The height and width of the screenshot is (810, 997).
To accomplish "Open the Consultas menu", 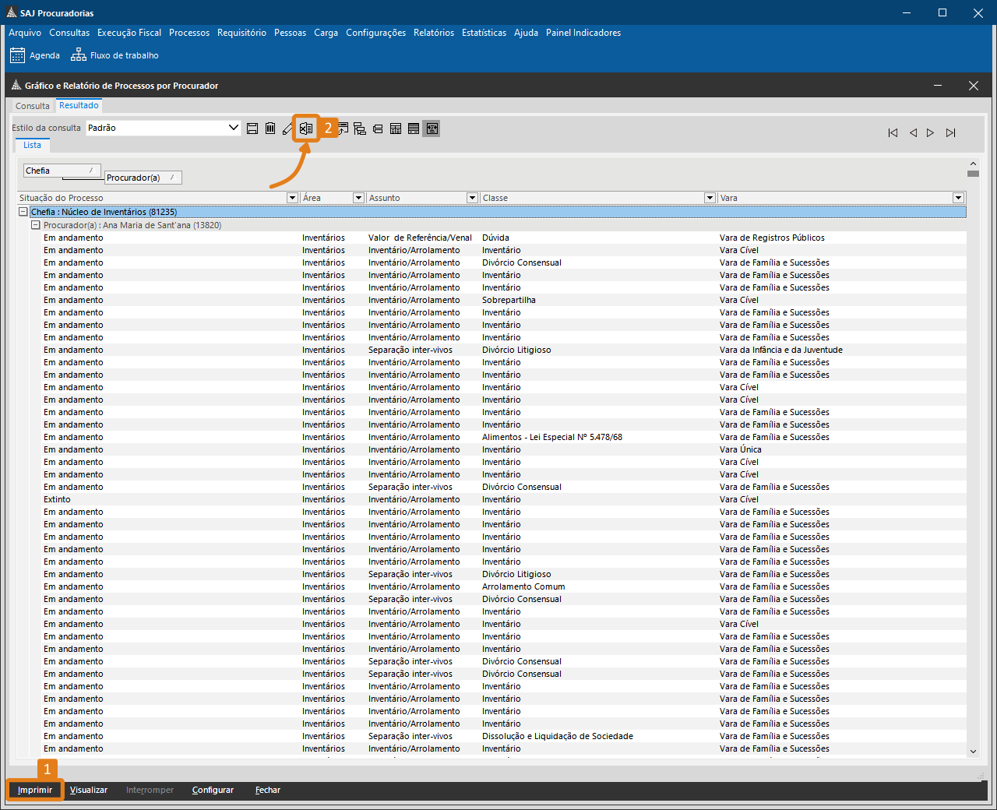I will pos(69,33).
